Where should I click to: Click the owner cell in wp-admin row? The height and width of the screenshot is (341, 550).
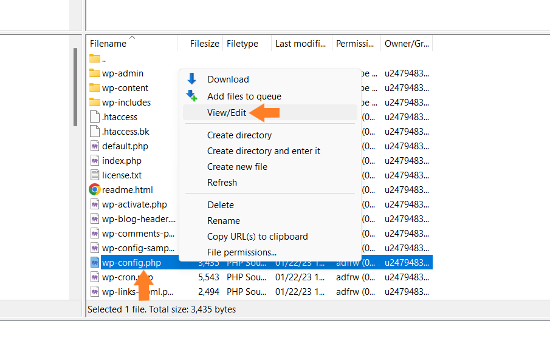pos(407,73)
